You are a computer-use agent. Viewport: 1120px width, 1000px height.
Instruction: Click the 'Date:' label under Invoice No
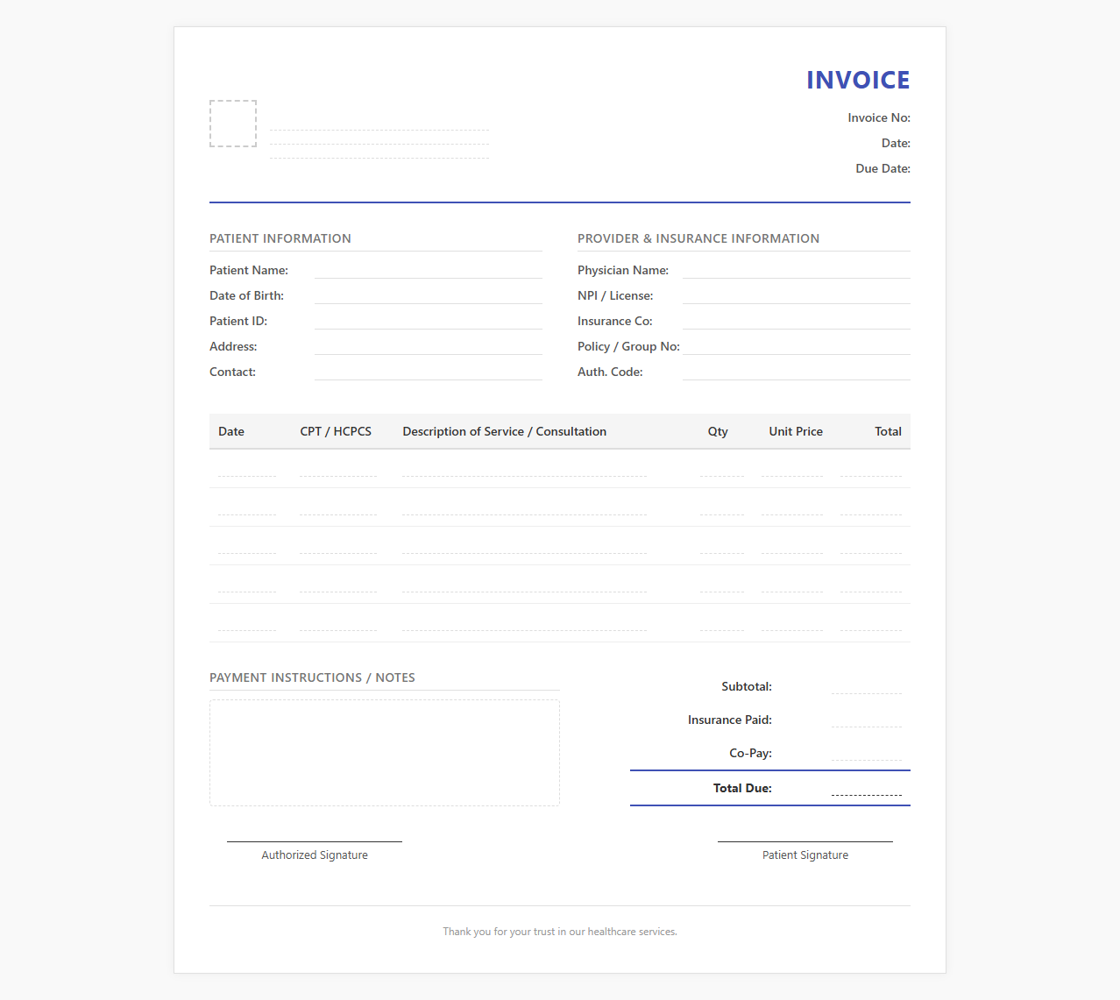(x=896, y=143)
